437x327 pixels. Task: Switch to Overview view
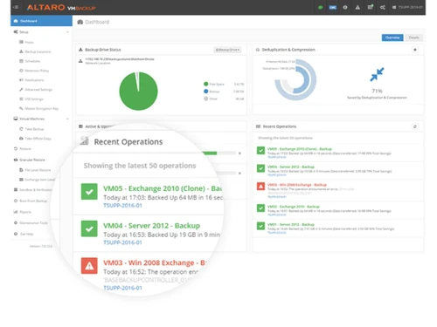pos(392,37)
